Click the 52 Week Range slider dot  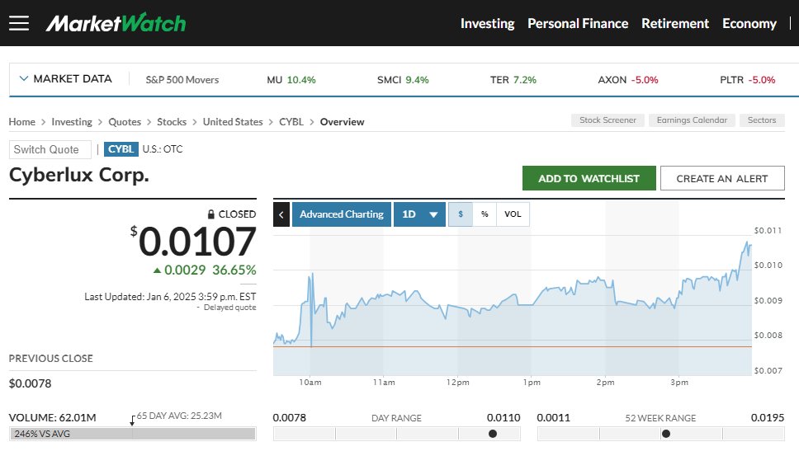coord(665,434)
